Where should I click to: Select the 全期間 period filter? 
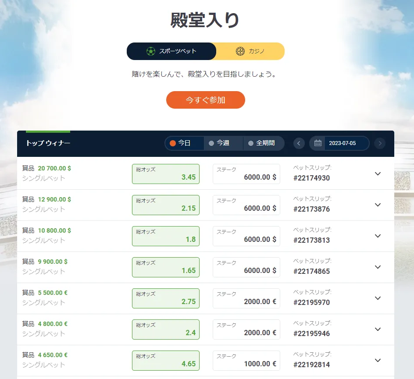pyautogui.click(x=263, y=143)
